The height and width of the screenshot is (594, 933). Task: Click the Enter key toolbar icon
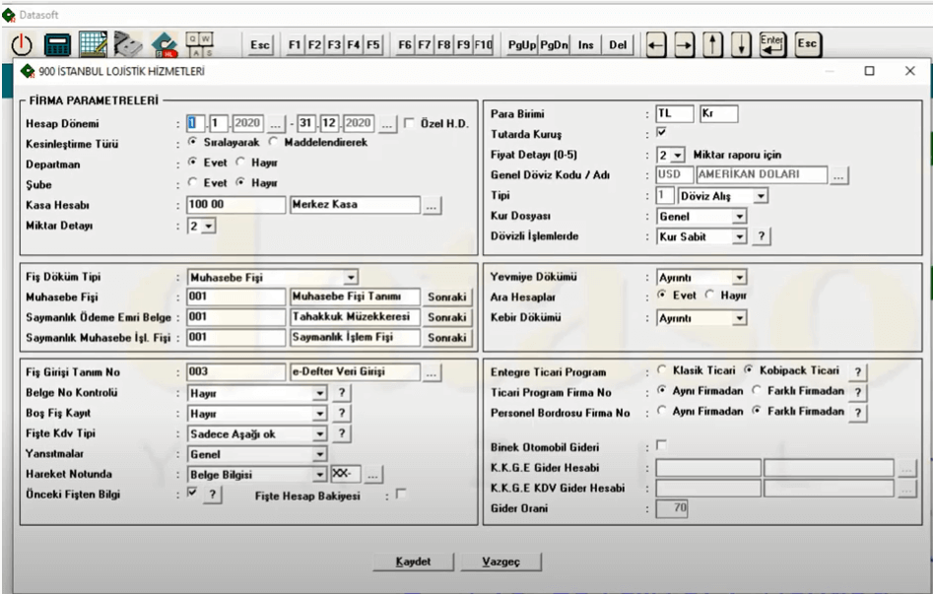click(772, 44)
